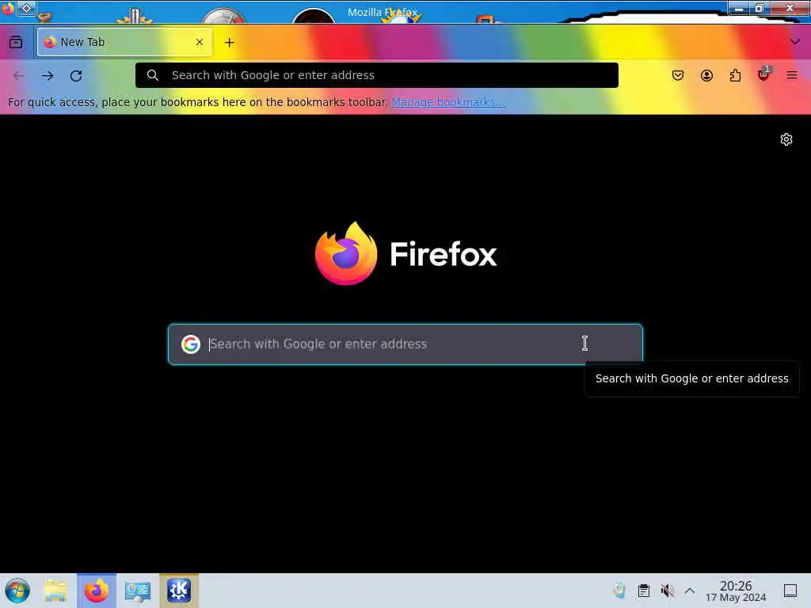Minimize the Mozilla Firefox window
Viewport: 811px width, 608px height.
point(739,8)
